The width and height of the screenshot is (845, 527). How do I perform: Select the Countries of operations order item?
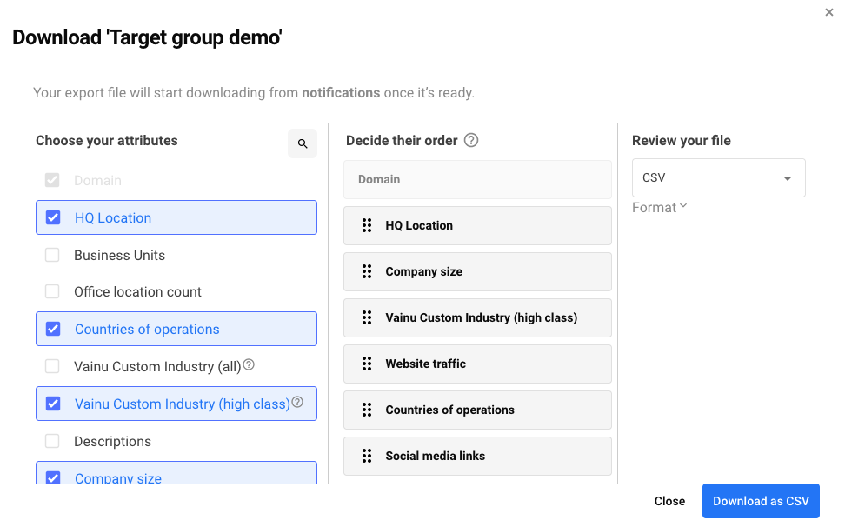(x=477, y=410)
